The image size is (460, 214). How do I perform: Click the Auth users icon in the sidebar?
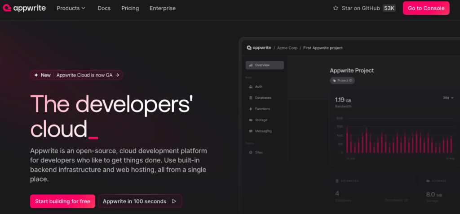[251, 87]
